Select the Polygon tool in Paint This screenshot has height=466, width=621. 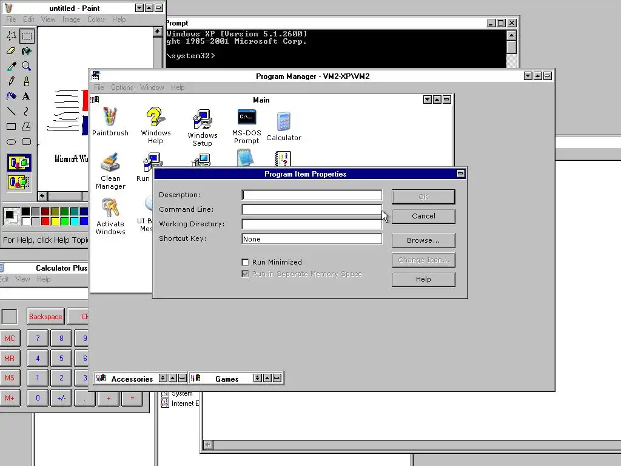(x=27, y=126)
